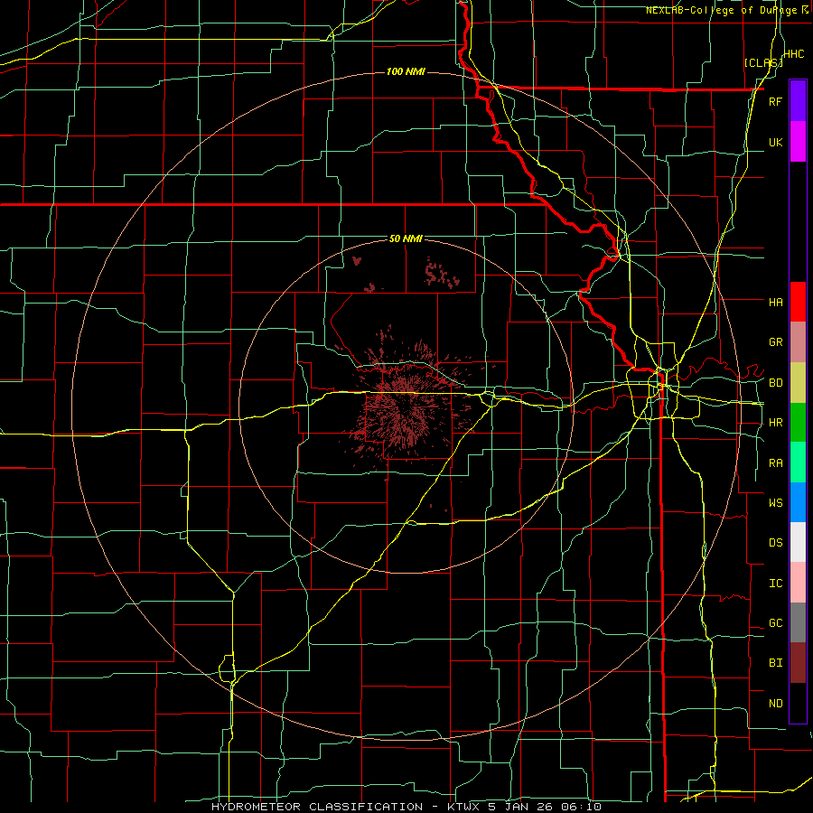
Task: Click the RF purple legend swatch
Action: click(798, 101)
